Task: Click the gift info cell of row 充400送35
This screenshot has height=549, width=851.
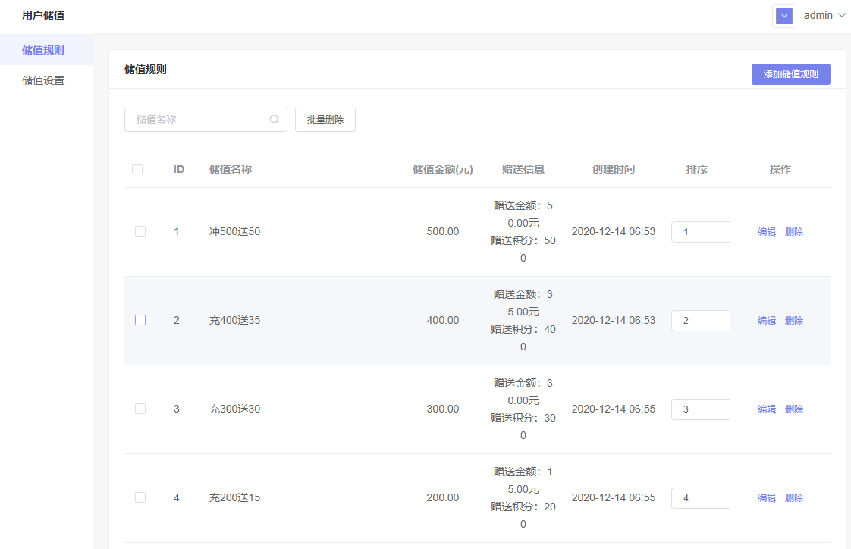Action: pyautogui.click(x=523, y=321)
